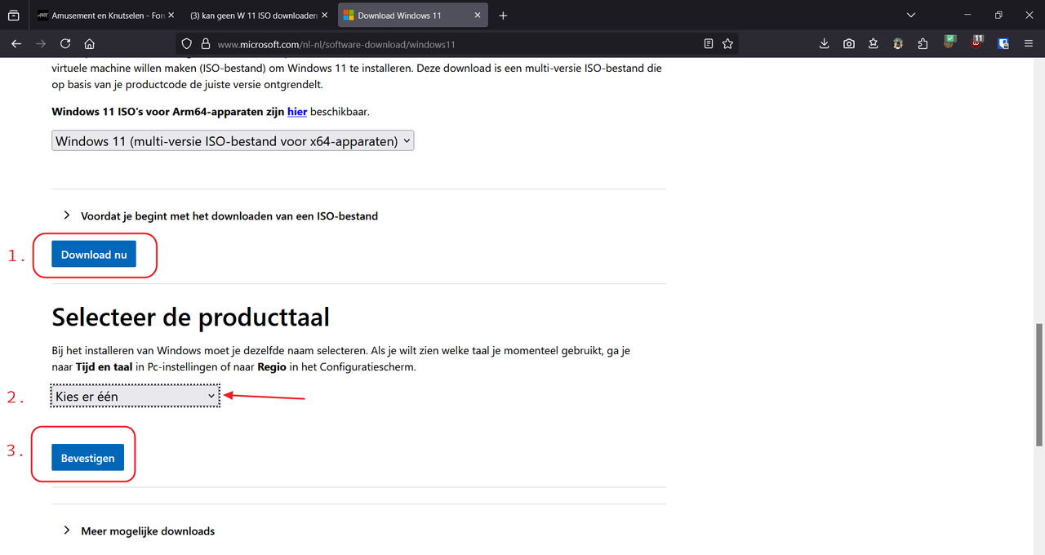Reload the current page
Image resolution: width=1045 pixels, height=555 pixels.
click(x=65, y=43)
